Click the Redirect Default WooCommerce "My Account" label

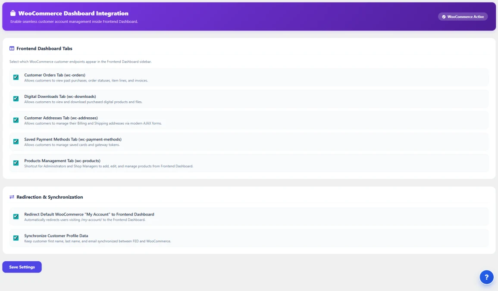pos(89,214)
